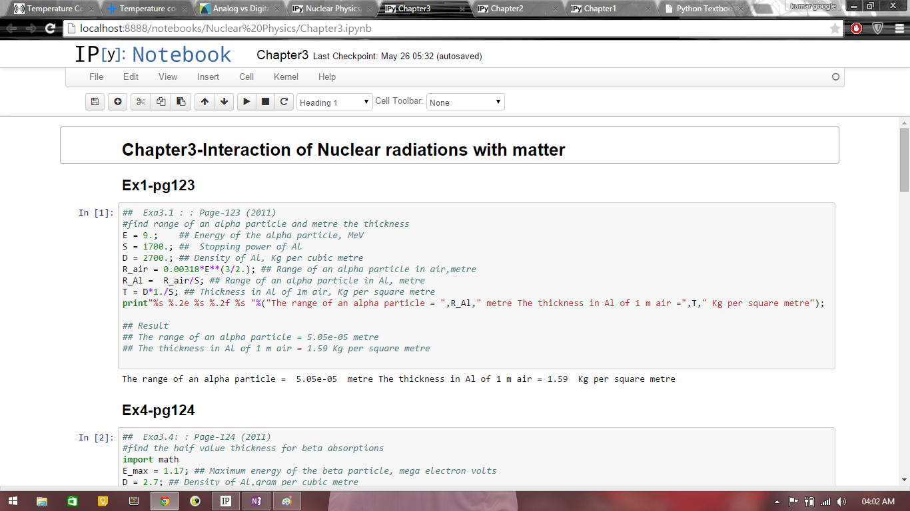Viewport: 910px width, 511px height.
Task: Move selected cell down arrow
Action: click(x=225, y=102)
